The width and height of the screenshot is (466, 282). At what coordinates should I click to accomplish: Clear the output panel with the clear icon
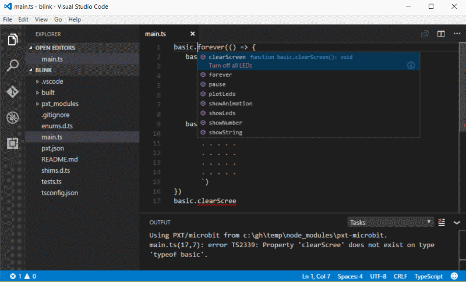pyautogui.click(x=442, y=222)
